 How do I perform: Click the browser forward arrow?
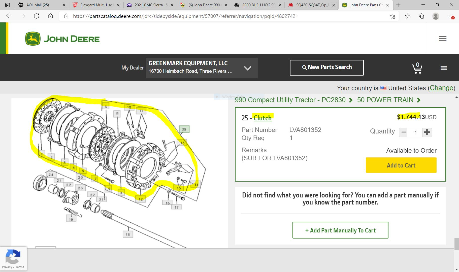pyautogui.click(x=23, y=16)
